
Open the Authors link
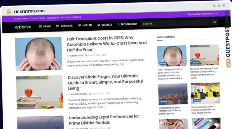point(77,17)
